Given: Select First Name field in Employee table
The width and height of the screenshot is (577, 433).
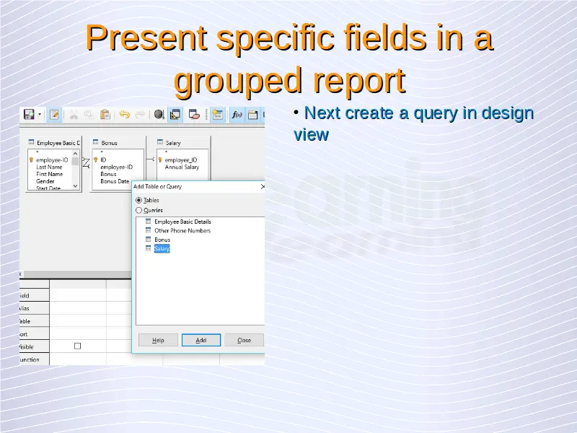Looking at the screenshot, I should click(x=50, y=174).
